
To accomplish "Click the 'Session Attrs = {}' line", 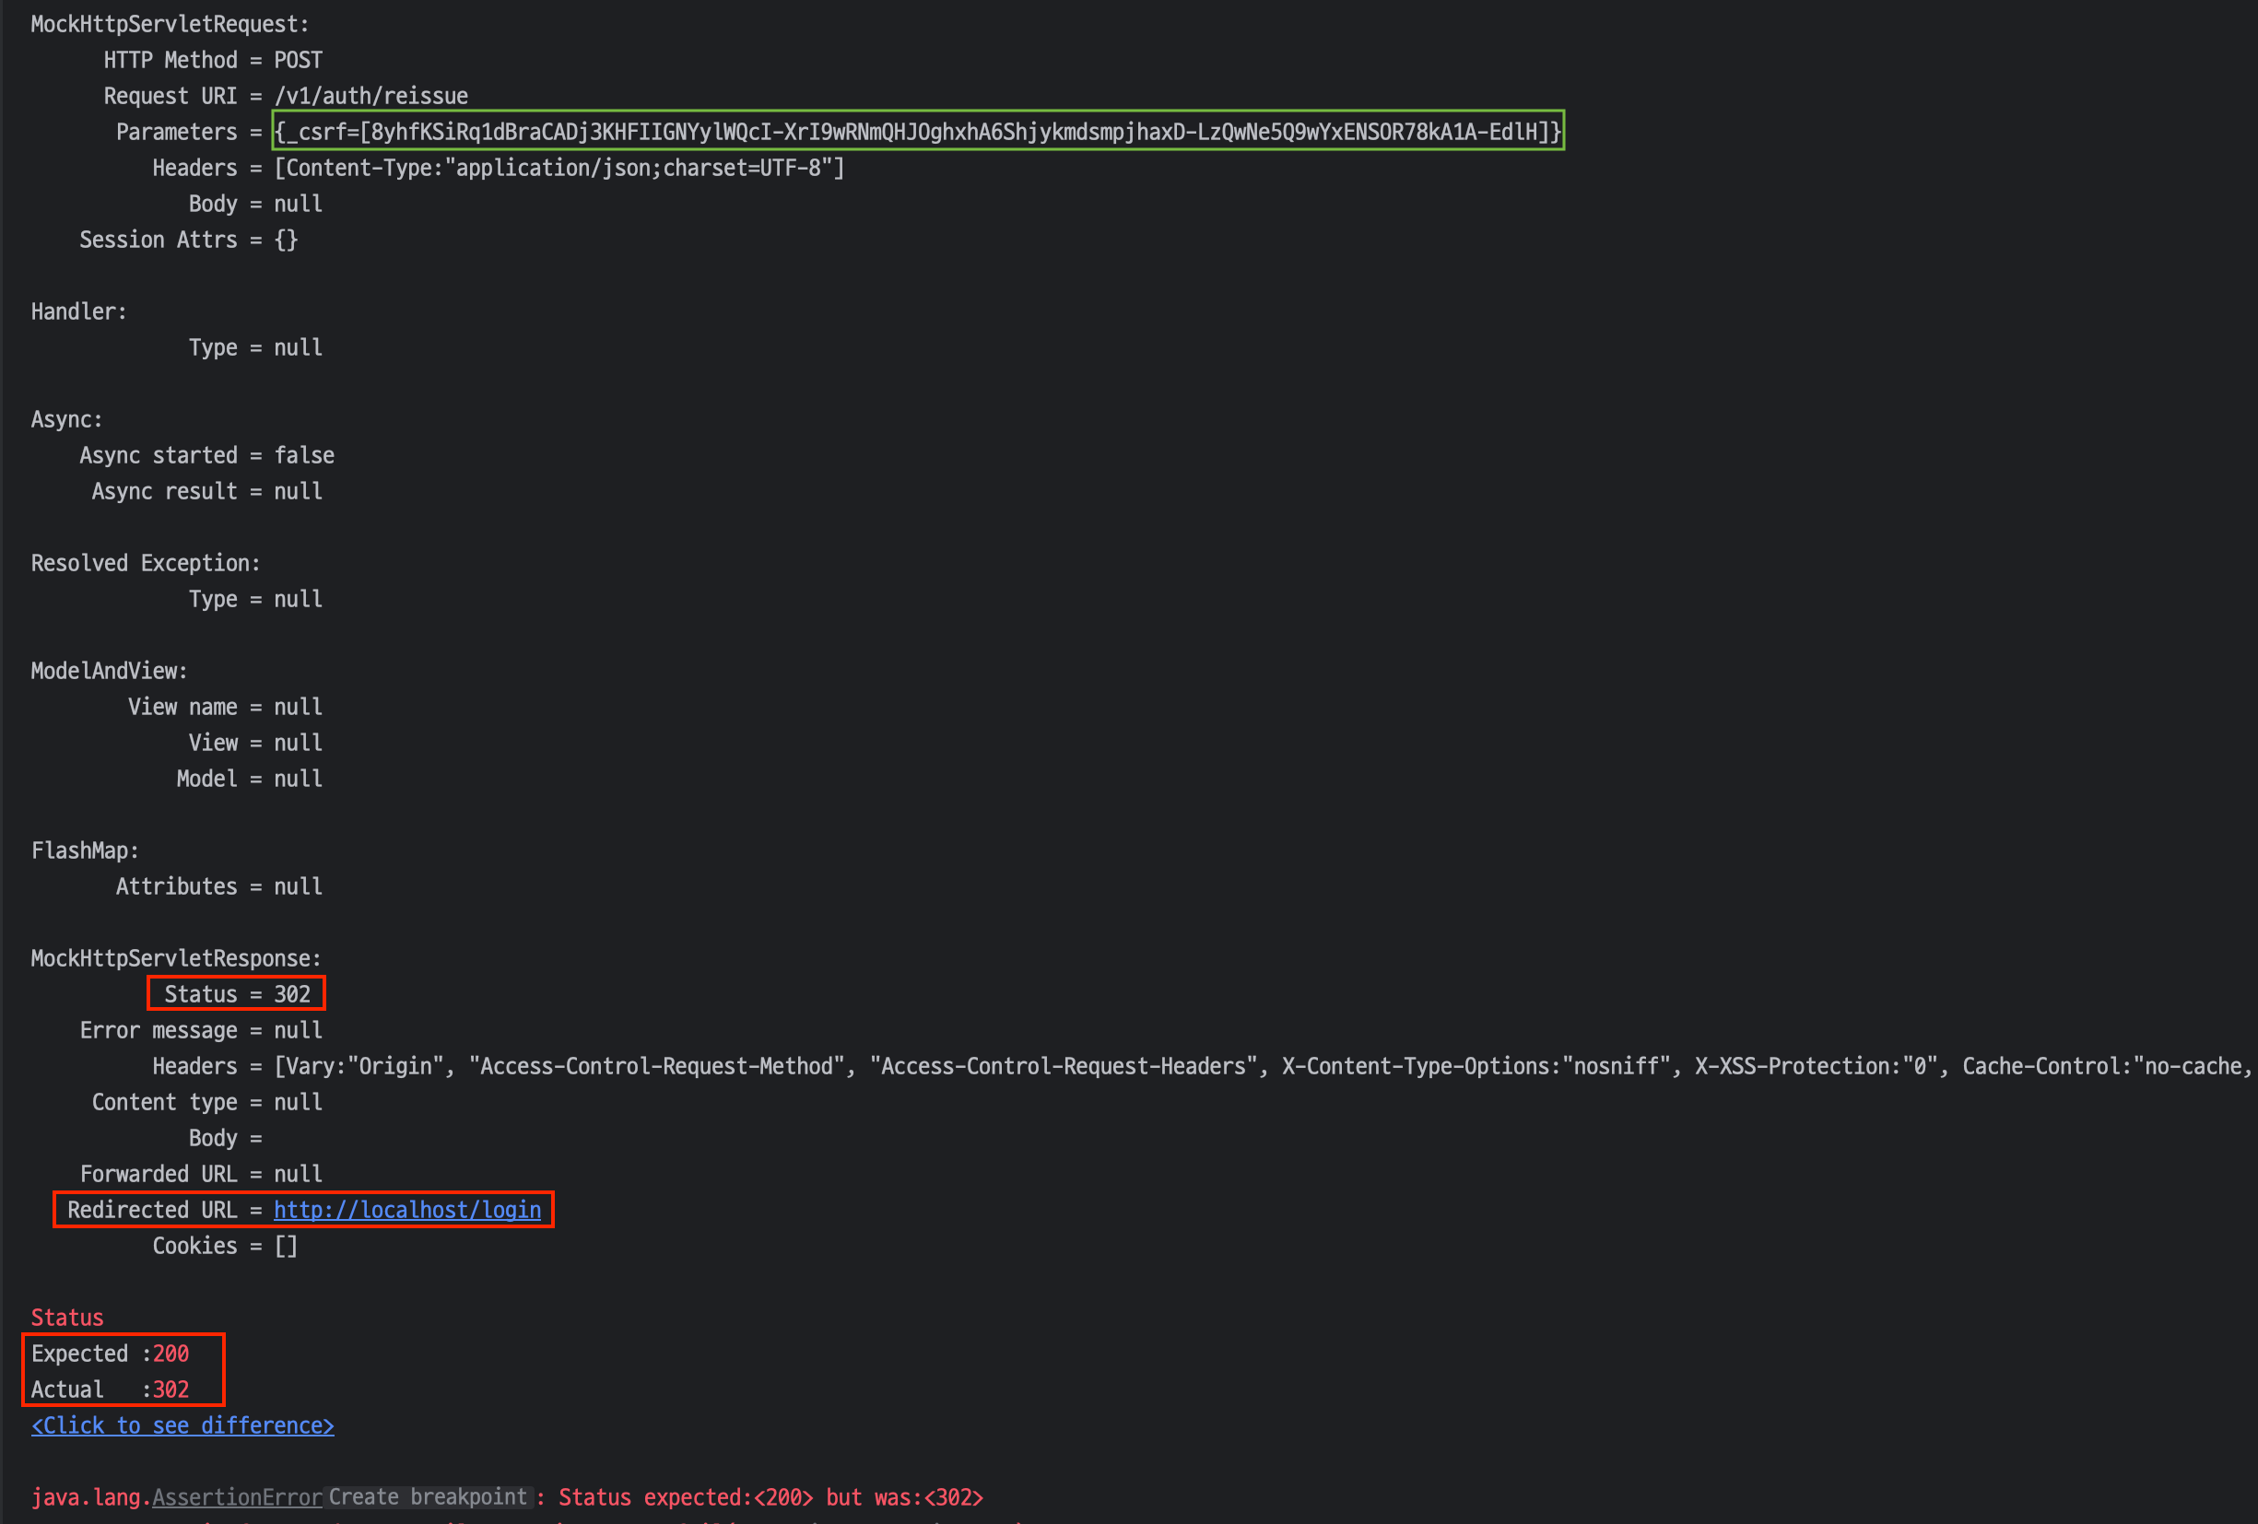I will tap(189, 239).
